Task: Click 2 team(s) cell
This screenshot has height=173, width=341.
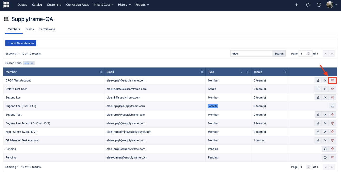Action: (x=260, y=123)
